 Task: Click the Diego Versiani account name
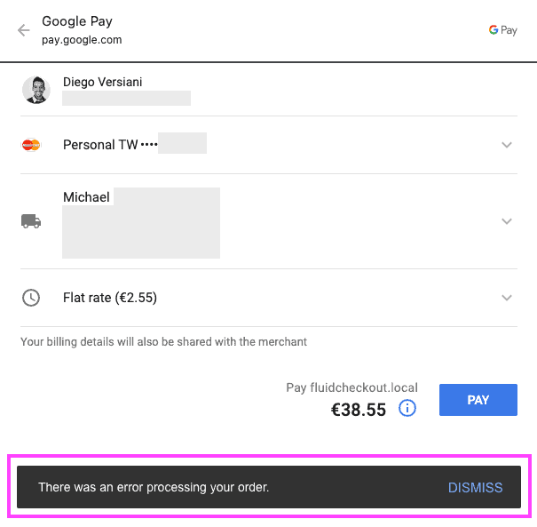point(103,82)
